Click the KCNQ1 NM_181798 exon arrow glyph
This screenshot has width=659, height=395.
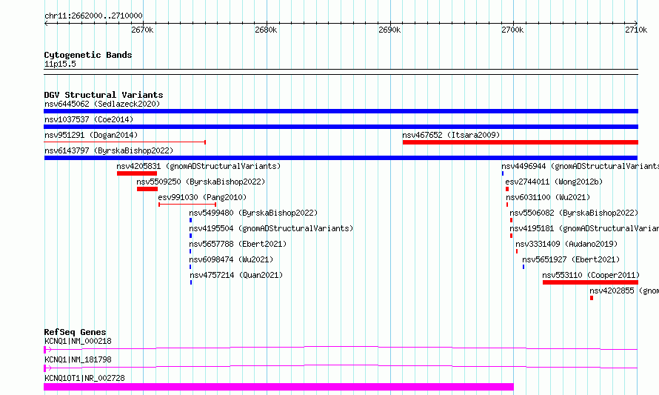coord(48,368)
